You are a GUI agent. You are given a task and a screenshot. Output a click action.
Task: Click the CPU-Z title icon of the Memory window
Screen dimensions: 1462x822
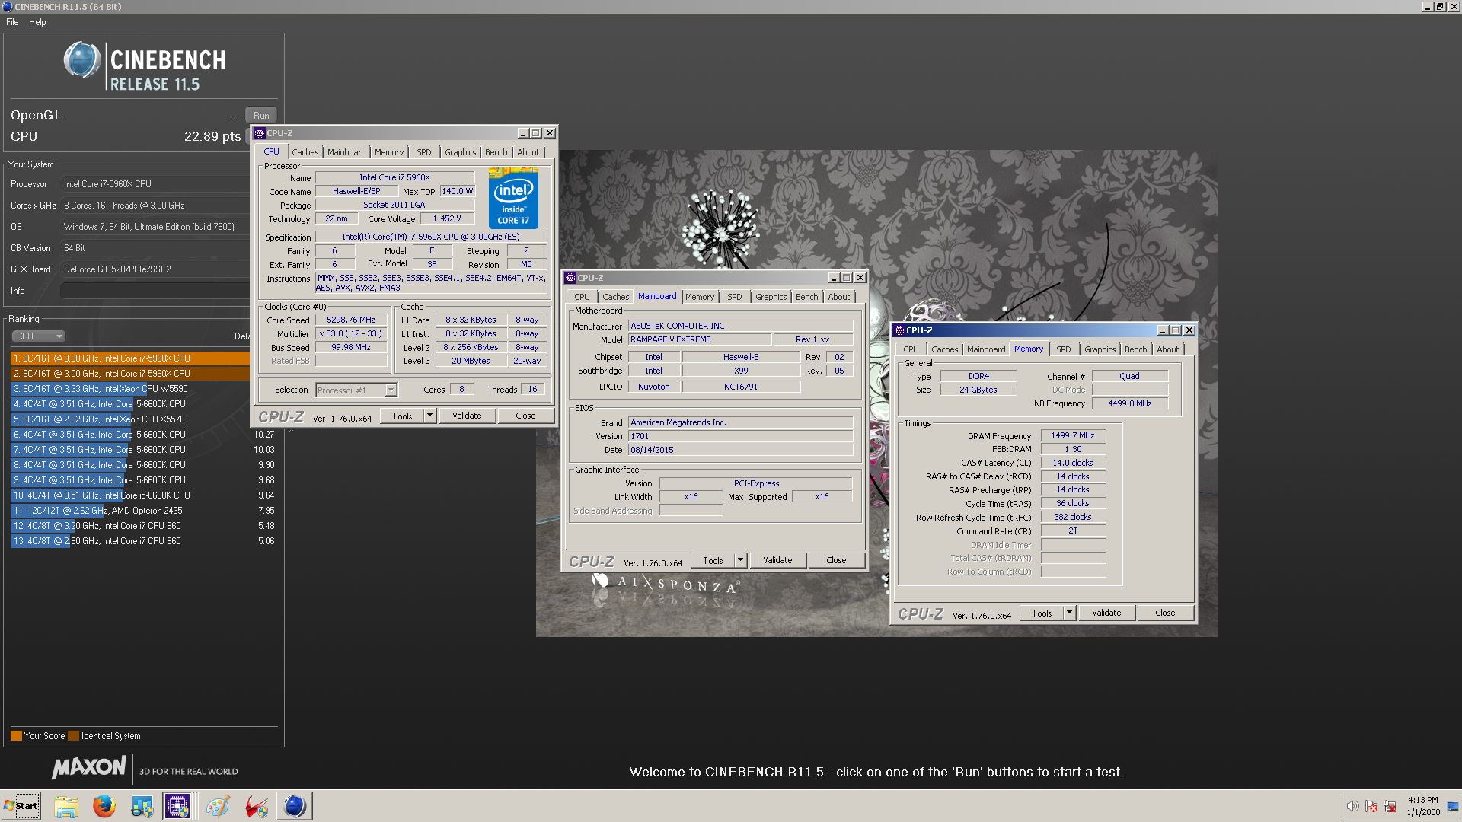[x=899, y=330]
